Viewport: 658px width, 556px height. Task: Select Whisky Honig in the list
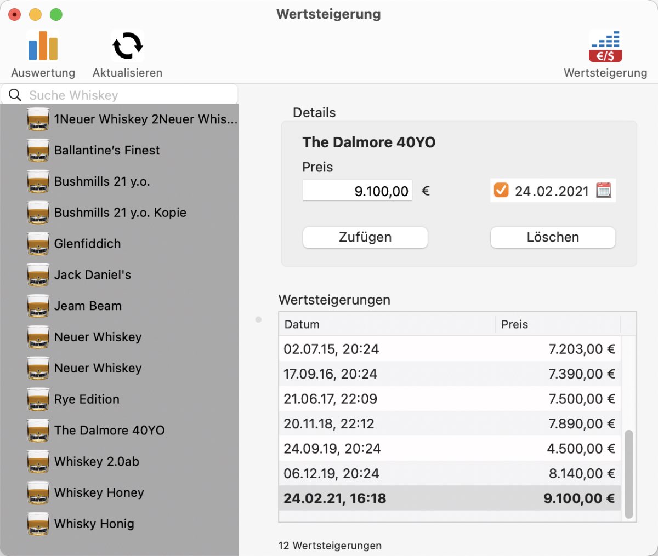[x=120, y=524]
